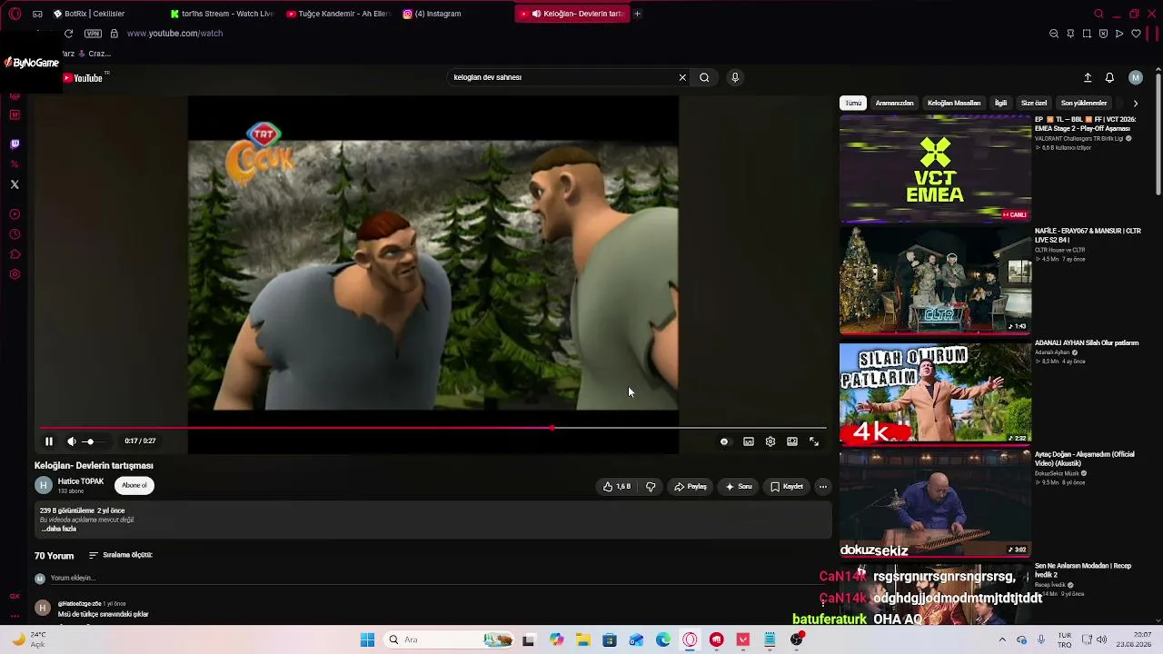1163x654 pixels.
Task: Select the Aramanızdan filter chip
Action: [894, 104]
